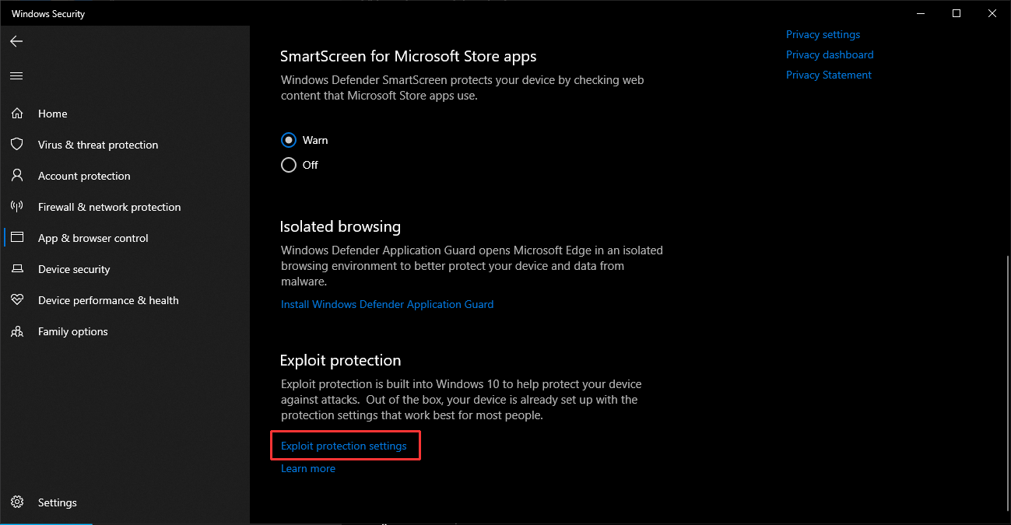Install Windows Defender Application Guard

[387, 304]
